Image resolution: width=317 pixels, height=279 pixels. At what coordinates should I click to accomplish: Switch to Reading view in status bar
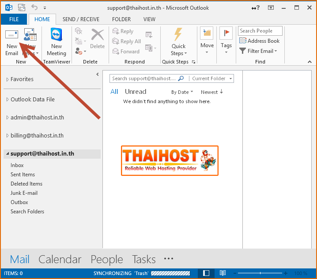223,273
